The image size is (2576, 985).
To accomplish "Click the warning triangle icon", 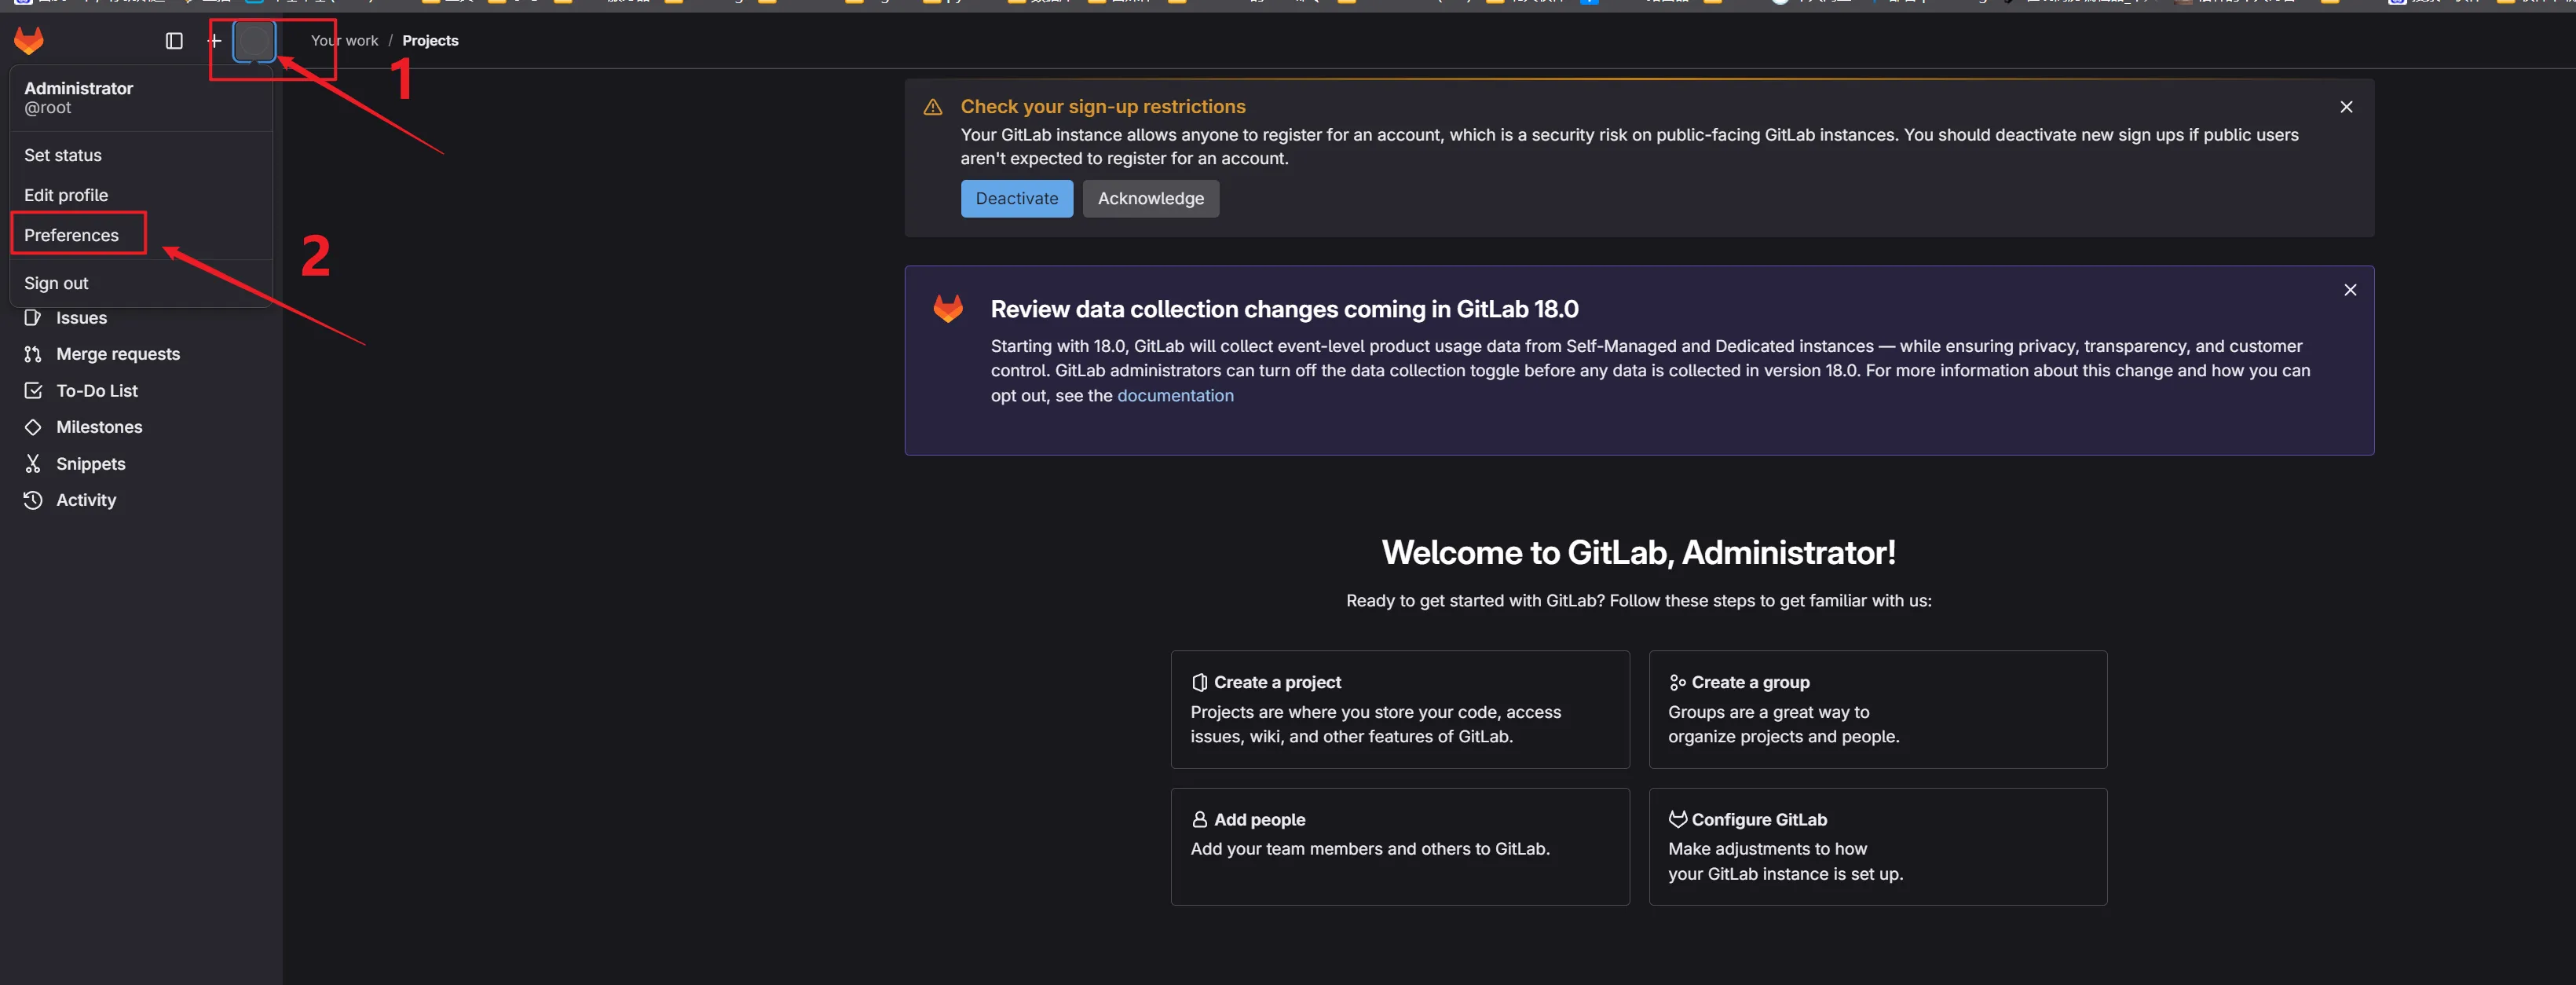I will 933,107.
